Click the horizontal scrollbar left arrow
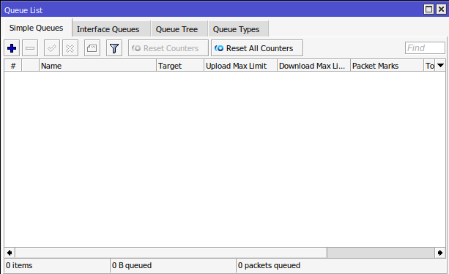 coord(10,253)
